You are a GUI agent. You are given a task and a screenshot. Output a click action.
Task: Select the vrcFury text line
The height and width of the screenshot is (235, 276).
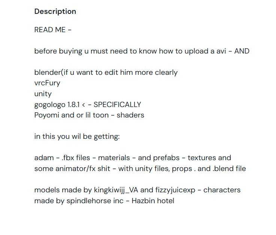pyautogui.click(x=47, y=83)
